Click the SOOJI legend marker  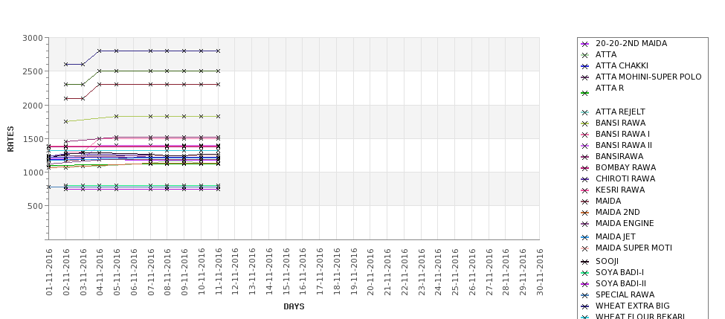coord(585,262)
